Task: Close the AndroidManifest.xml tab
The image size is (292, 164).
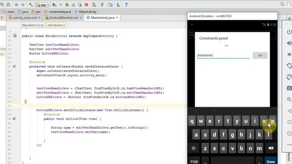Action: (81, 18)
